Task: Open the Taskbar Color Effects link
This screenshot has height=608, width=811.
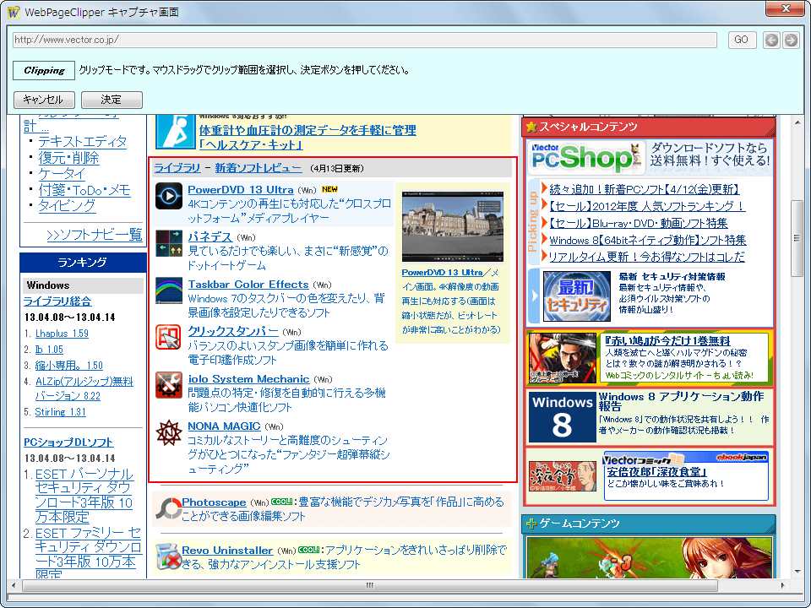Action: [248, 285]
